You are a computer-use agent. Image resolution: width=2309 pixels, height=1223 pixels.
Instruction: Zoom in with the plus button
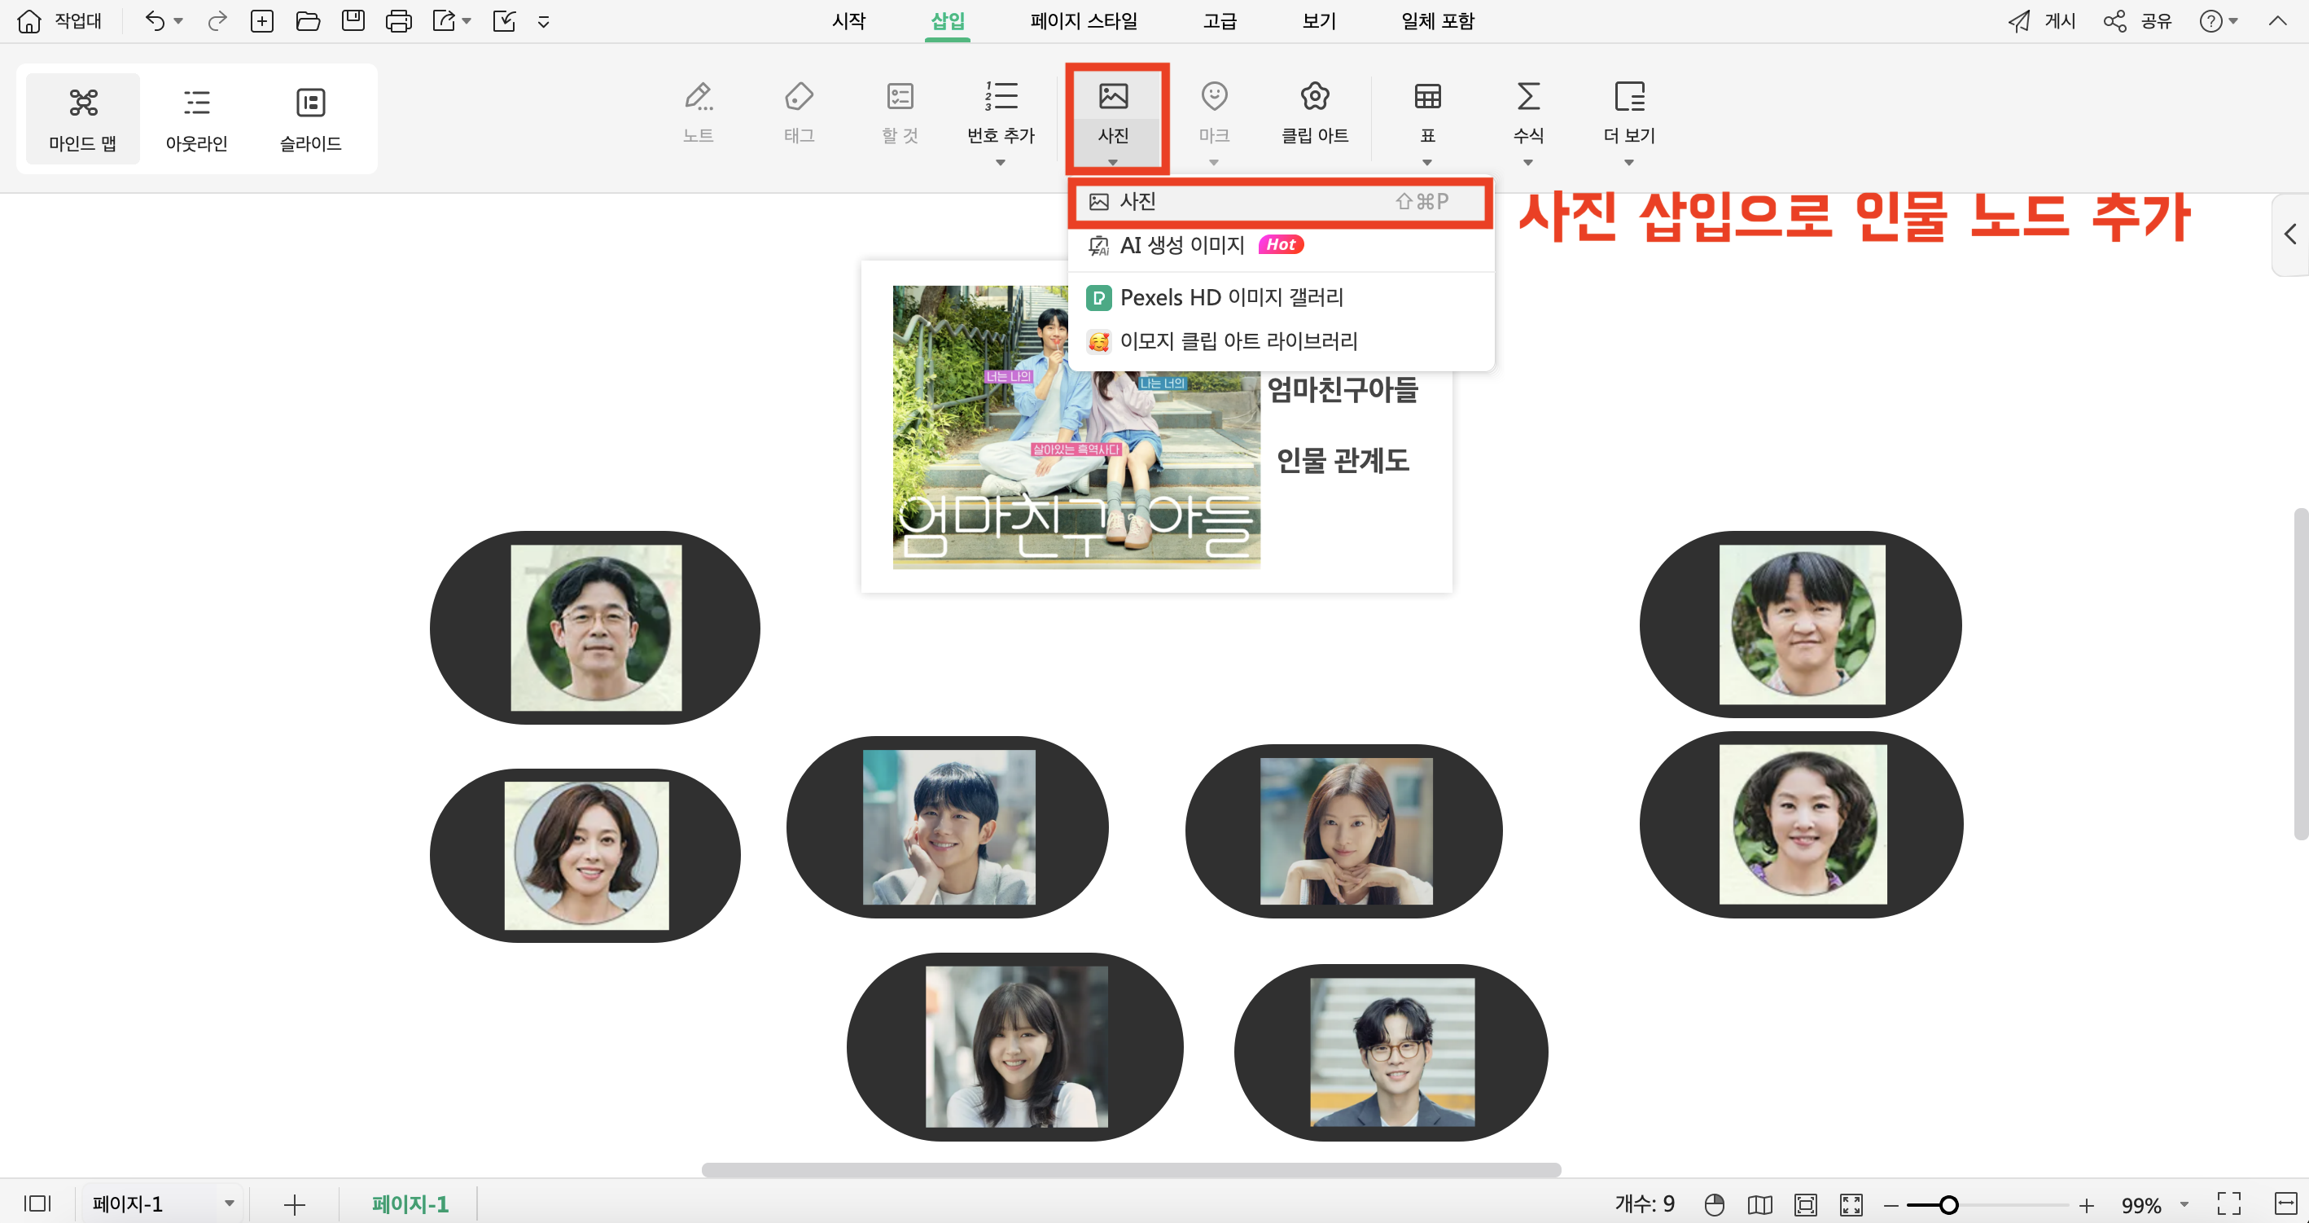click(x=2087, y=1205)
